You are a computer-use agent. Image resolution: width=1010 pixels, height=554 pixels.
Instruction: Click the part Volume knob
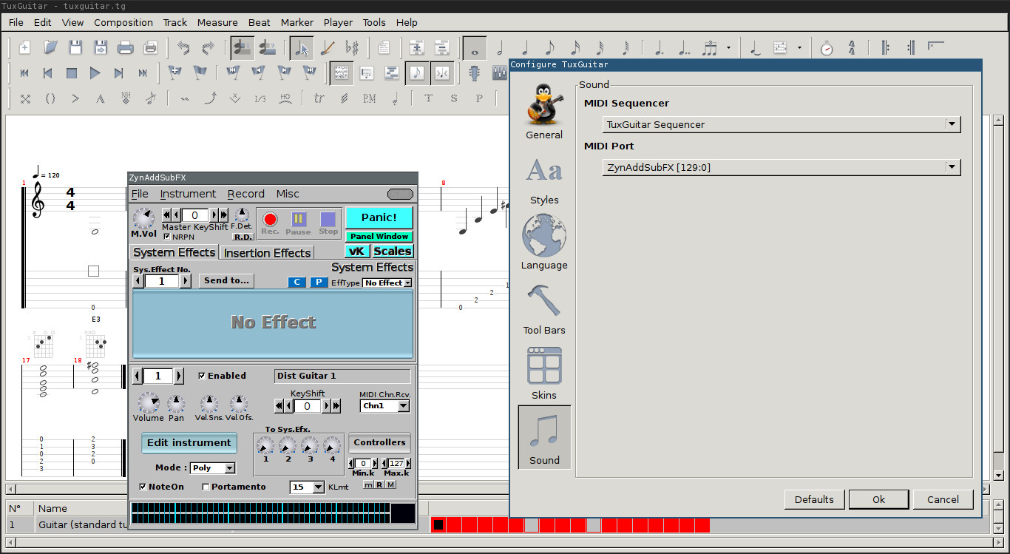(149, 403)
